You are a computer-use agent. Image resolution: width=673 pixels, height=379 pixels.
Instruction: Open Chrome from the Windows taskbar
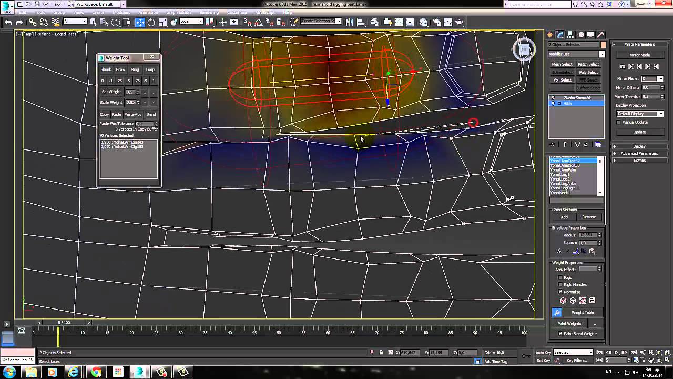click(96, 372)
